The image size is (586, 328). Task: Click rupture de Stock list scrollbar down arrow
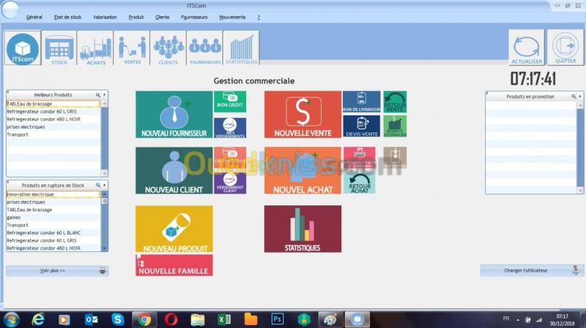click(104, 248)
